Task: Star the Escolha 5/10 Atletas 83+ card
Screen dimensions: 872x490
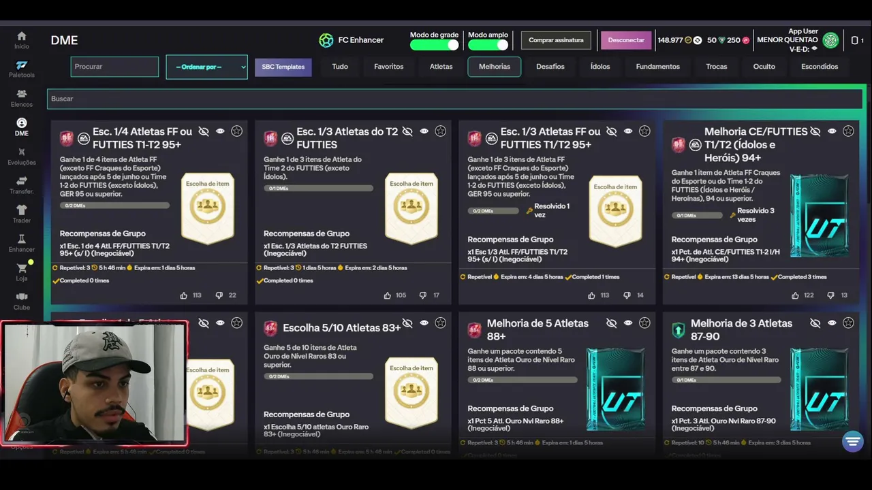Action: click(x=440, y=323)
